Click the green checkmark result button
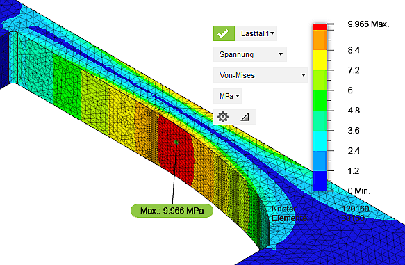Image resolution: width=405 pixels, height=265 pixels. point(224,33)
